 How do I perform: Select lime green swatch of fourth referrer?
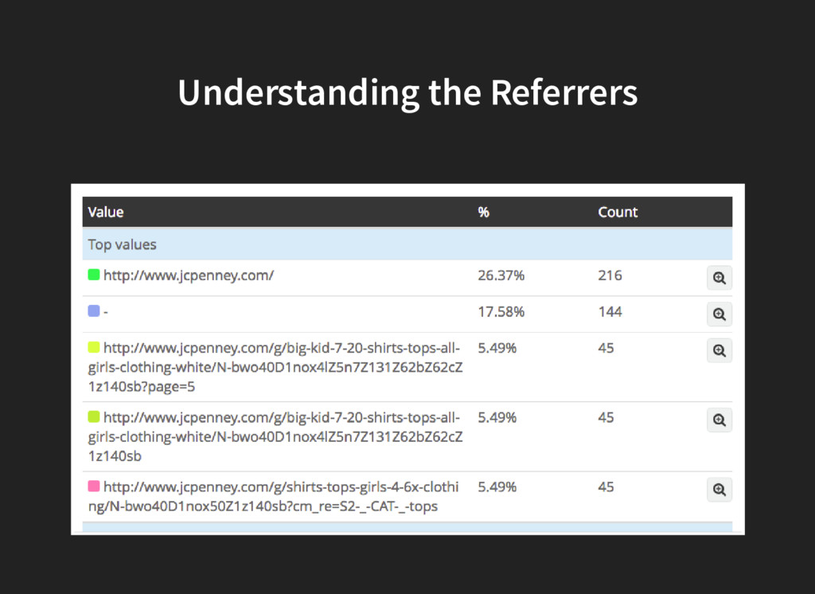(x=94, y=416)
